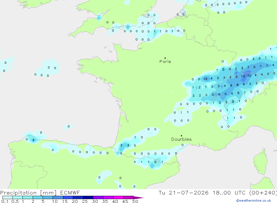Click the legend label '50'
The image size is (277, 203).
point(135,201)
